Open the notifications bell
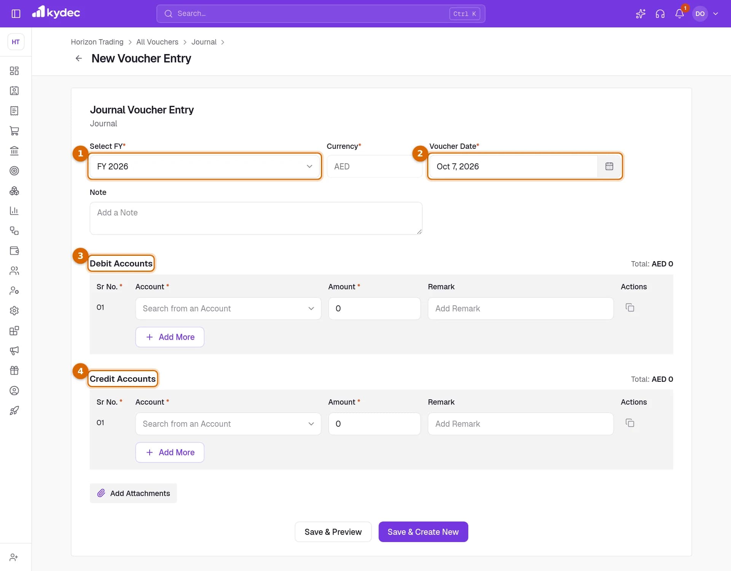The image size is (731, 571). pos(679,14)
